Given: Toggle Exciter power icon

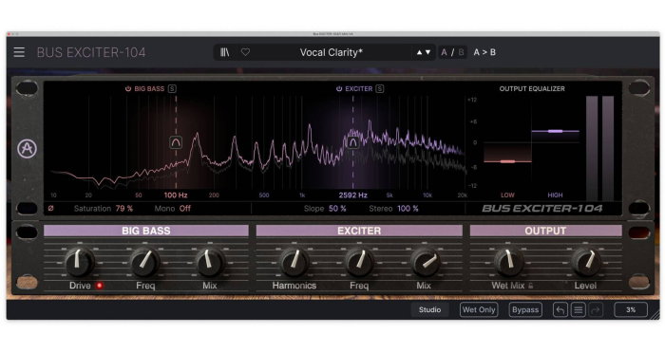Looking at the screenshot, I should [x=339, y=88].
